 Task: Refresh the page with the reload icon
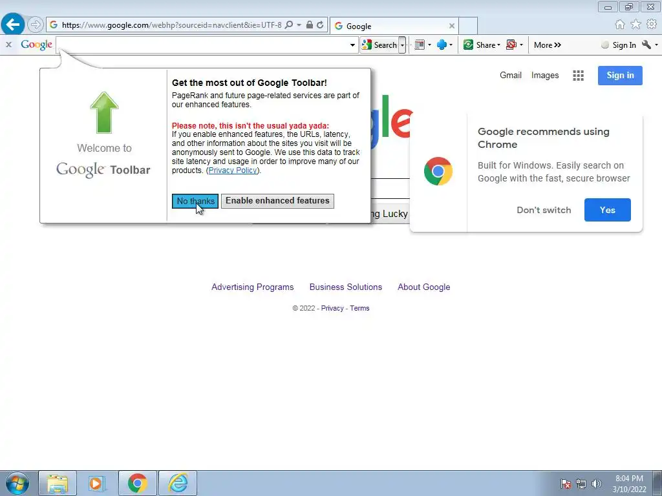(321, 25)
